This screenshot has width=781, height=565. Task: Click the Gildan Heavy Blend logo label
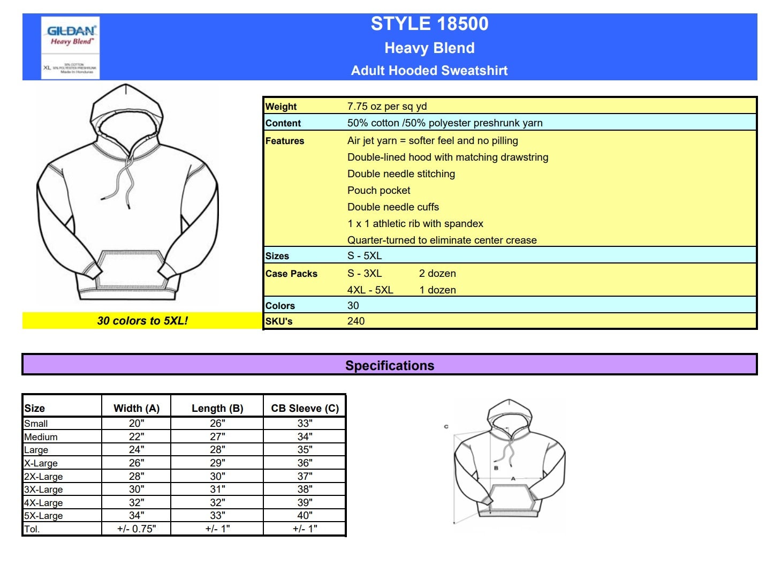[70, 48]
